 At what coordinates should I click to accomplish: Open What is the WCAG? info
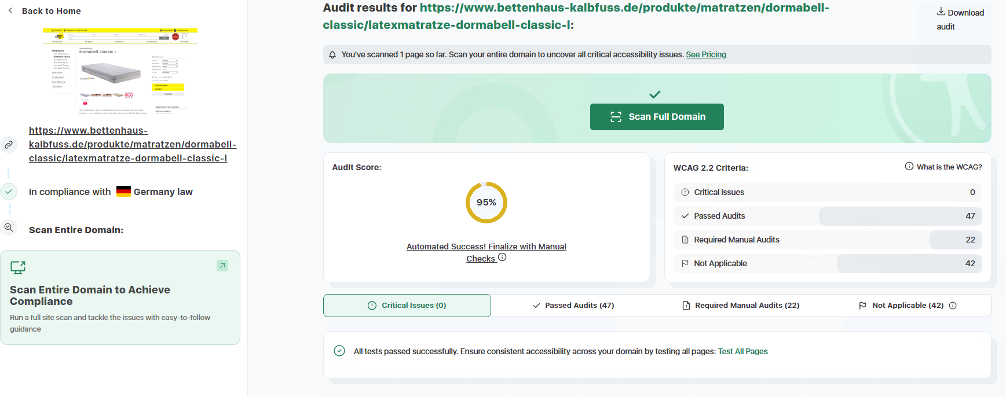tap(943, 167)
